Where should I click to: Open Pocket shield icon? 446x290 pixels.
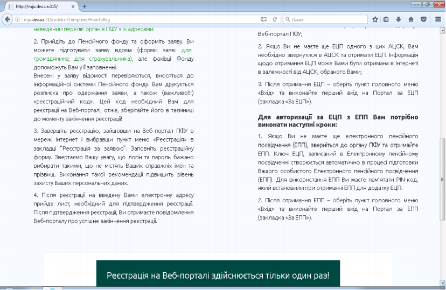(x=423, y=19)
